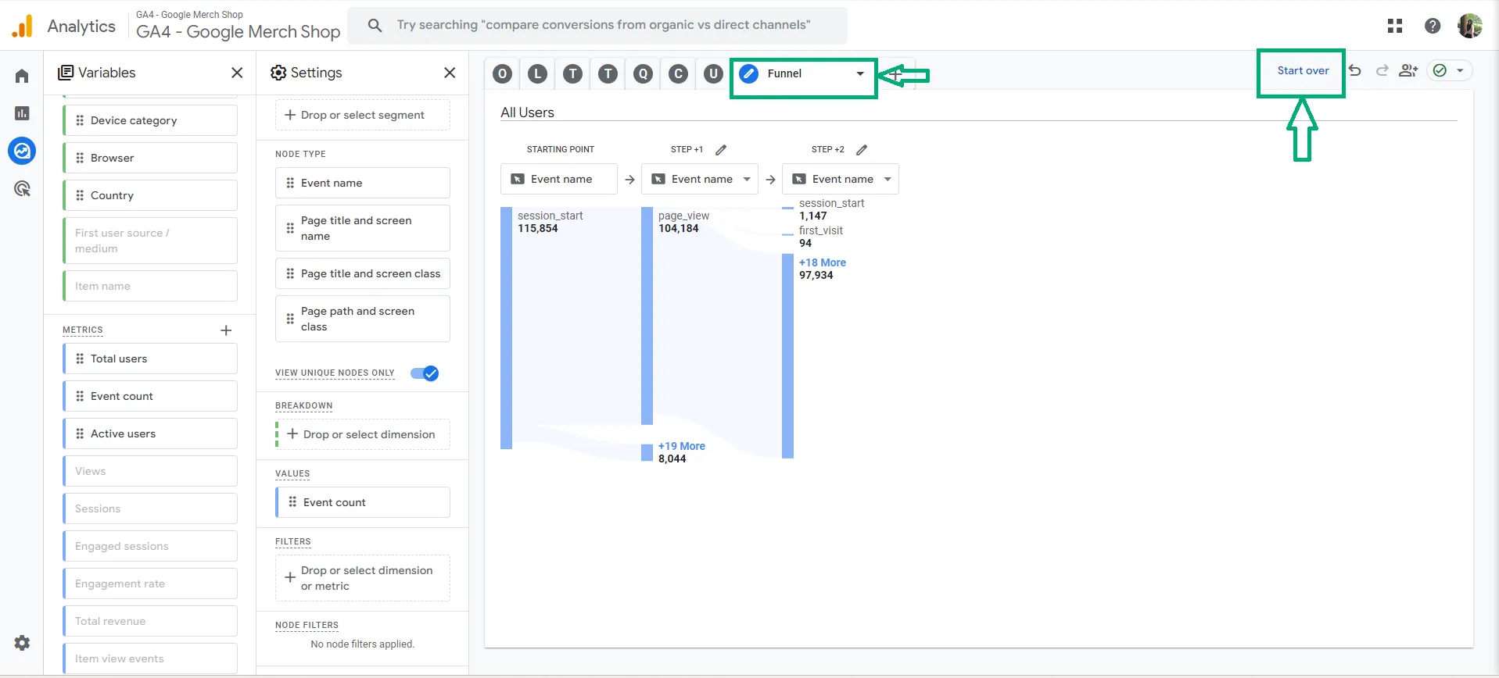Click the undo arrow icon
The image size is (1499, 678).
[1355, 70]
